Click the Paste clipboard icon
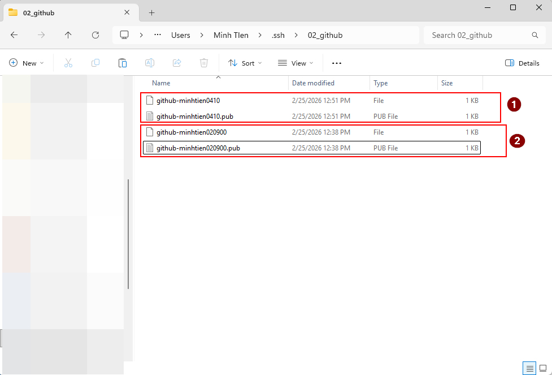Viewport: 552px width, 375px height. pos(123,63)
